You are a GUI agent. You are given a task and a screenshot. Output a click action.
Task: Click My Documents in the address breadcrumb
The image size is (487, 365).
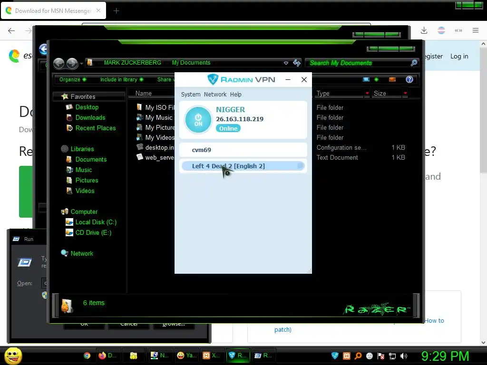click(191, 63)
